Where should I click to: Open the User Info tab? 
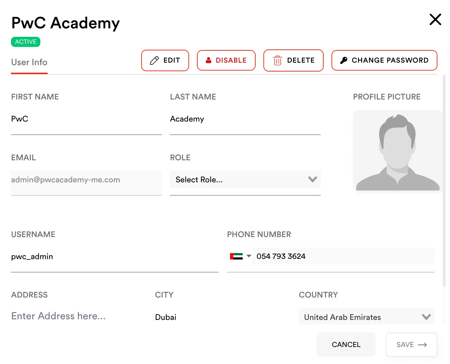coord(29,62)
